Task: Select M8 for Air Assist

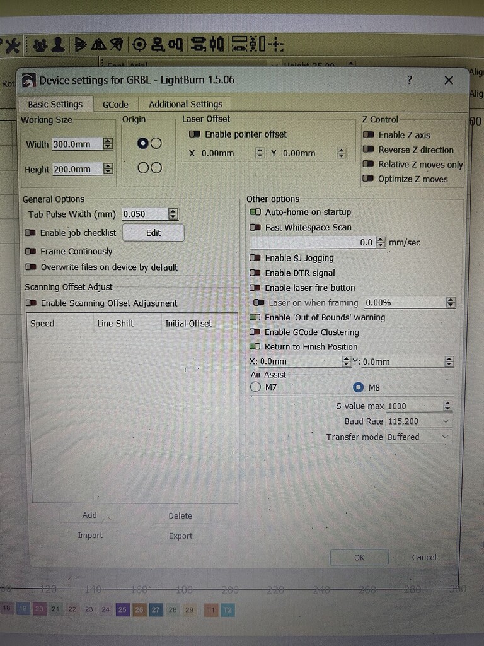Action: [359, 387]
